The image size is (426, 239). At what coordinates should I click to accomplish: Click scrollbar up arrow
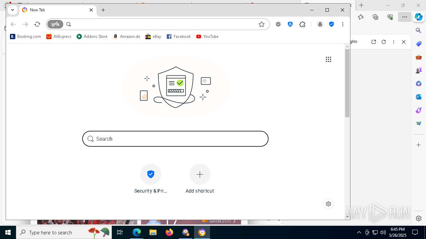pyautogui.click(x=347, y=46)
